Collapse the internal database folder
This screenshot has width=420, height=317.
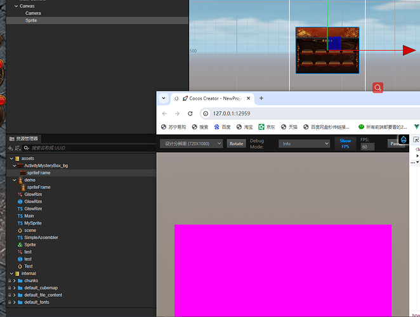click(11, 274)
